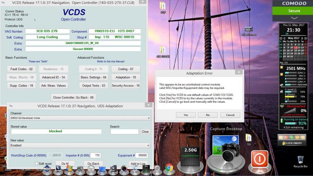Open Supp. Codes - 18
This screenshot has height=176, width=313.
(21, 85)
